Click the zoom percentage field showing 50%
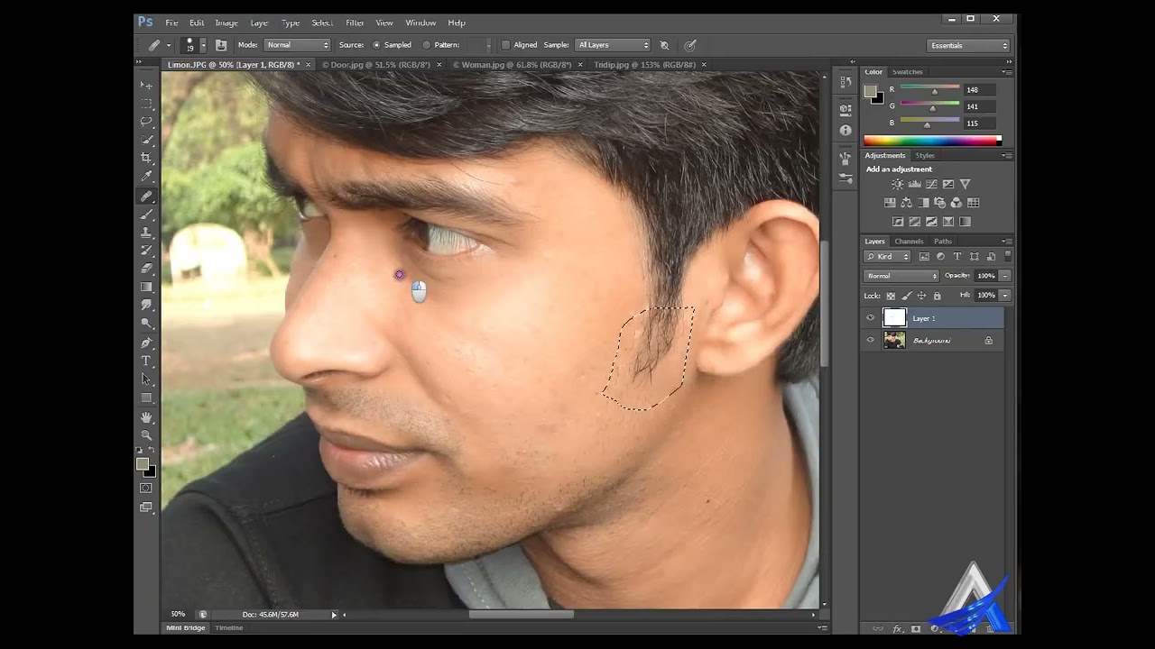1155x649 pixels. (178, 615)
